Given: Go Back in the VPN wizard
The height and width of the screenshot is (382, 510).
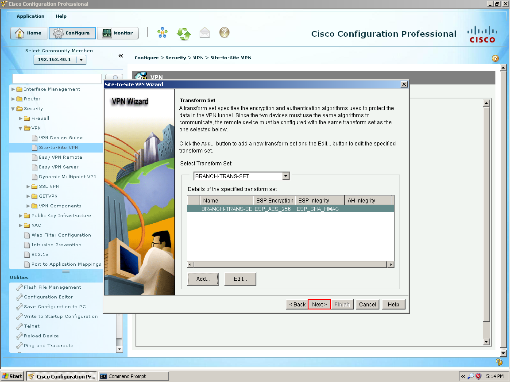Looking at the screenshot, I should (x=297, y=304).
